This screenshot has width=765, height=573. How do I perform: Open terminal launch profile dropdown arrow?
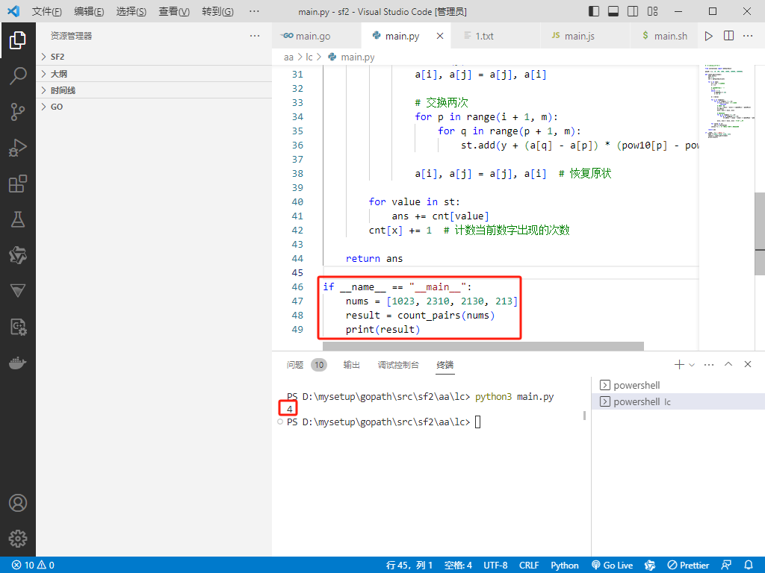pyautogui.click(x=691, y=364)
